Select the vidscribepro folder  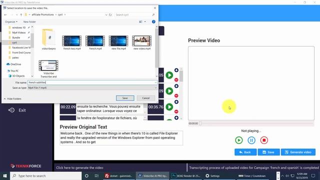[x=48, y=39]
